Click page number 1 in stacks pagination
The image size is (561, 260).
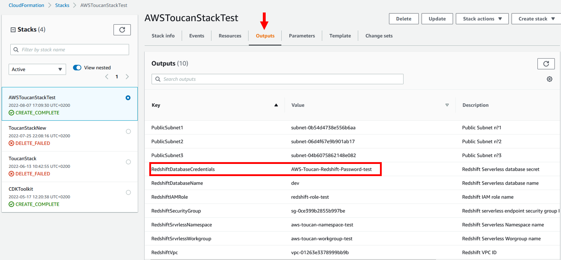point(117,77)
